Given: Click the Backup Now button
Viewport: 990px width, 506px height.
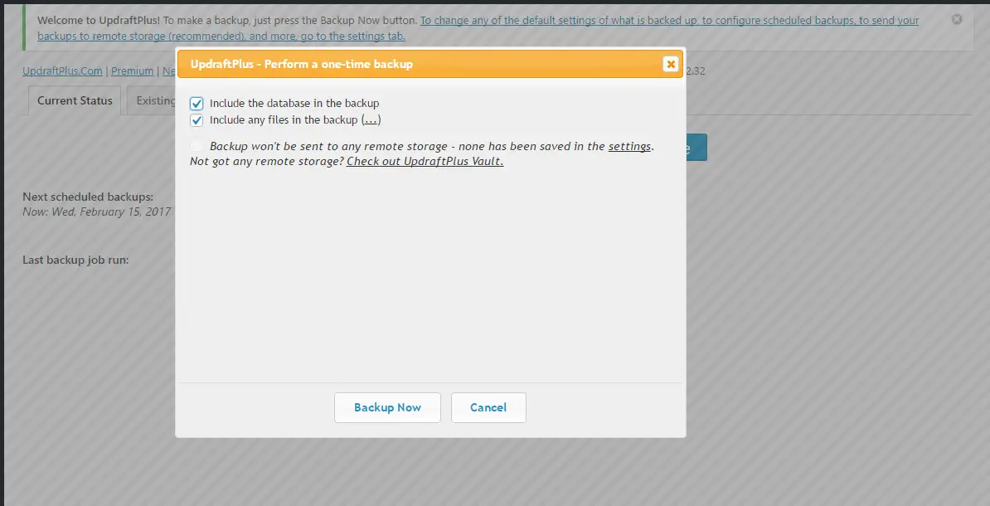Looking at the screenshot, I should [387, 407].
